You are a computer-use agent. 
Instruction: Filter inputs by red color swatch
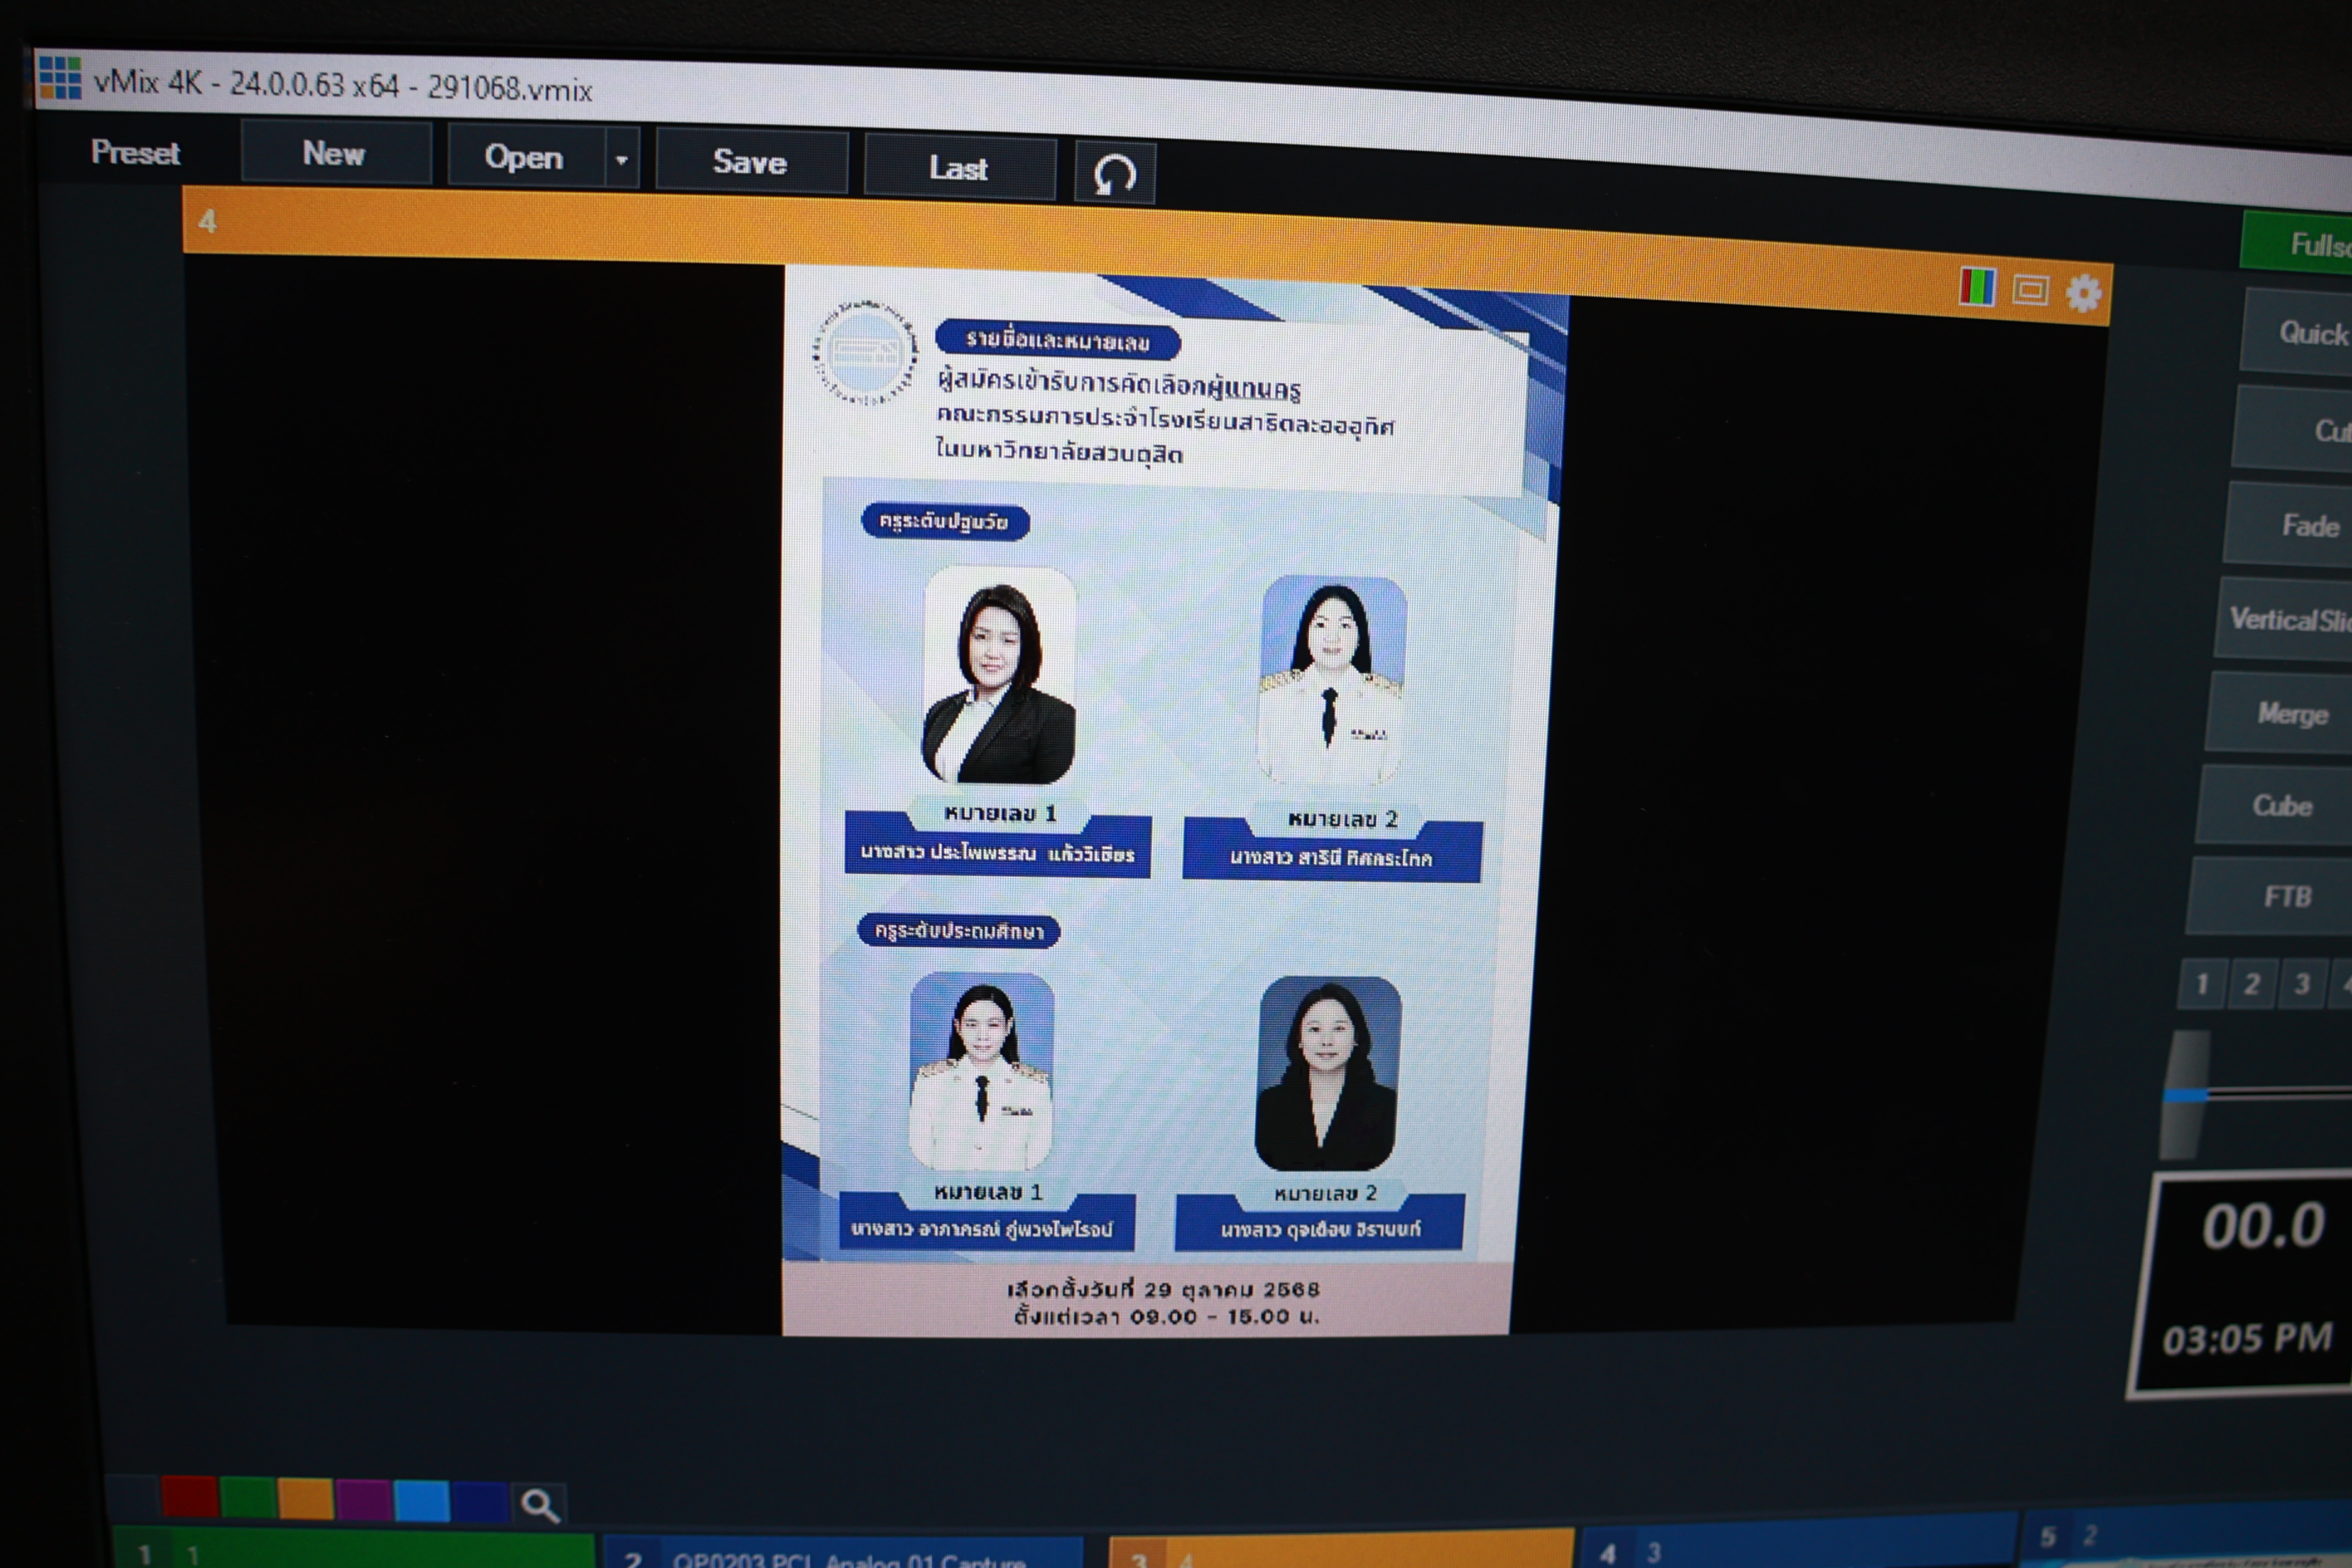[189, 1497]
